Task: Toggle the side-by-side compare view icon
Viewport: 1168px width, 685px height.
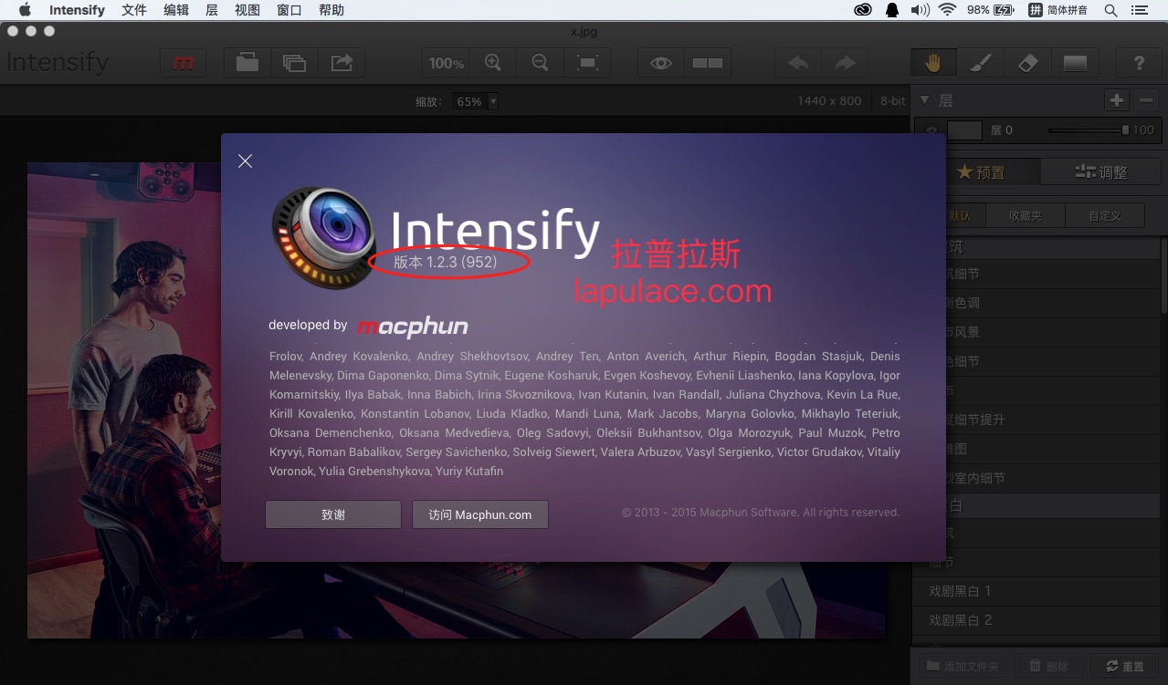Action: pos(708,63)
